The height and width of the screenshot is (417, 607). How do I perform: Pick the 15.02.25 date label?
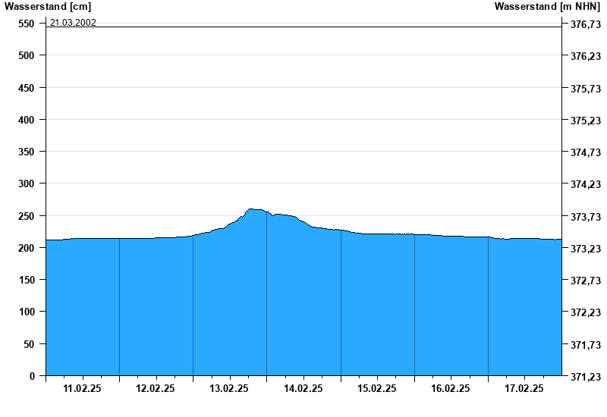[x=376, y=388]
